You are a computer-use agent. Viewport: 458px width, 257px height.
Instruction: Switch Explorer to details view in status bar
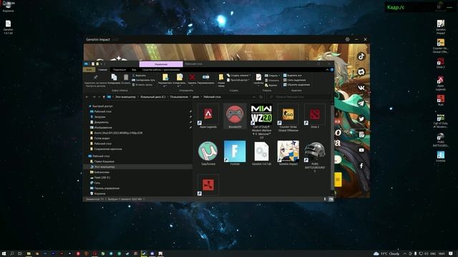click(325, 199)
